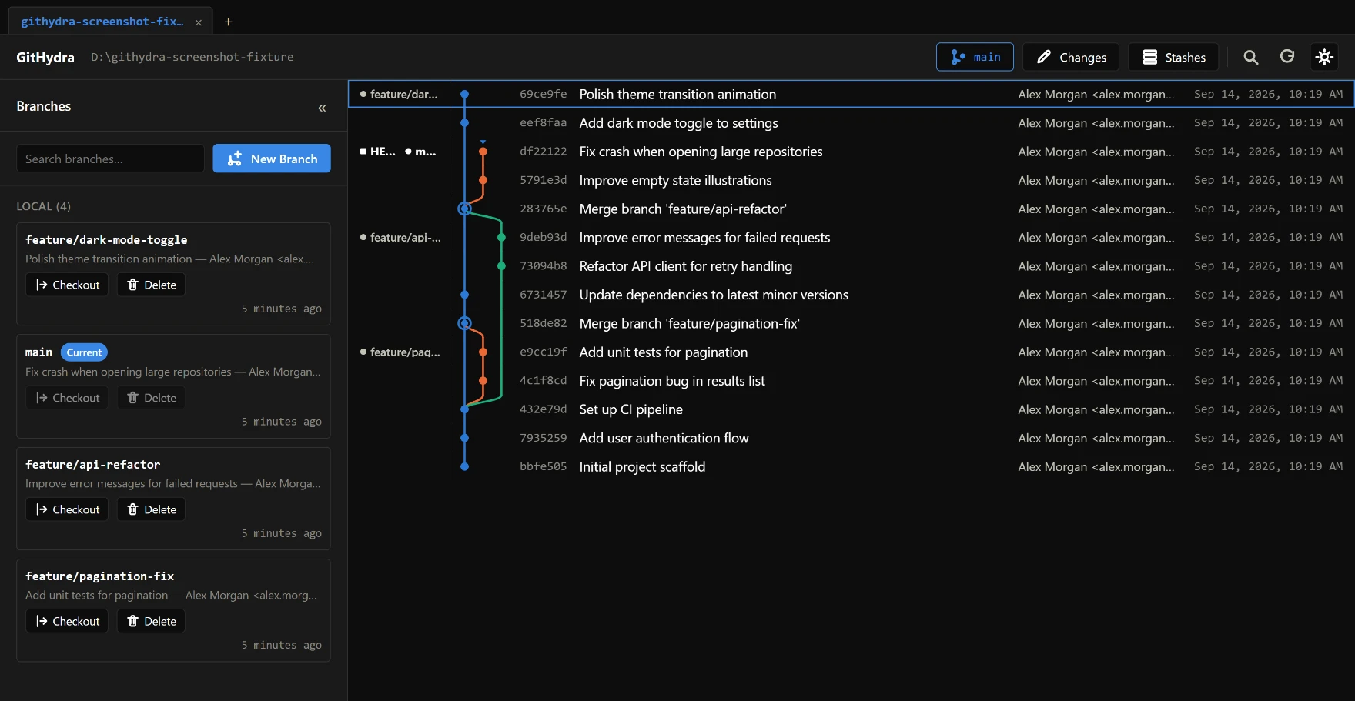Select commit 'Add dark mode toggle to settings'
Viewport: 1355px width, 701px height.
click(851, 123)
